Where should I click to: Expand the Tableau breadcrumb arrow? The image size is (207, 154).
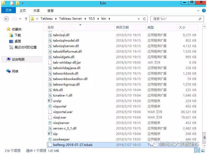pos(56,19)
